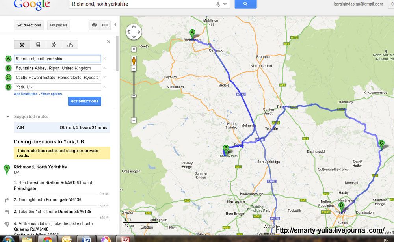The height and width of the screenshot is (242, 394).
Task: Click the blue search magnifier button
Action: (245, 4)
